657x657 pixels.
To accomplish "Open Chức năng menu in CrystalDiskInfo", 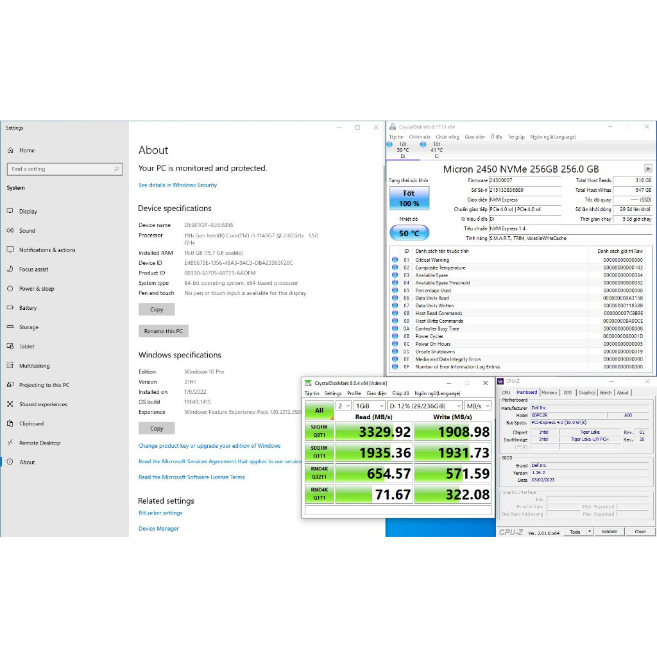I will pyautogui.click(x=447, y=137).
